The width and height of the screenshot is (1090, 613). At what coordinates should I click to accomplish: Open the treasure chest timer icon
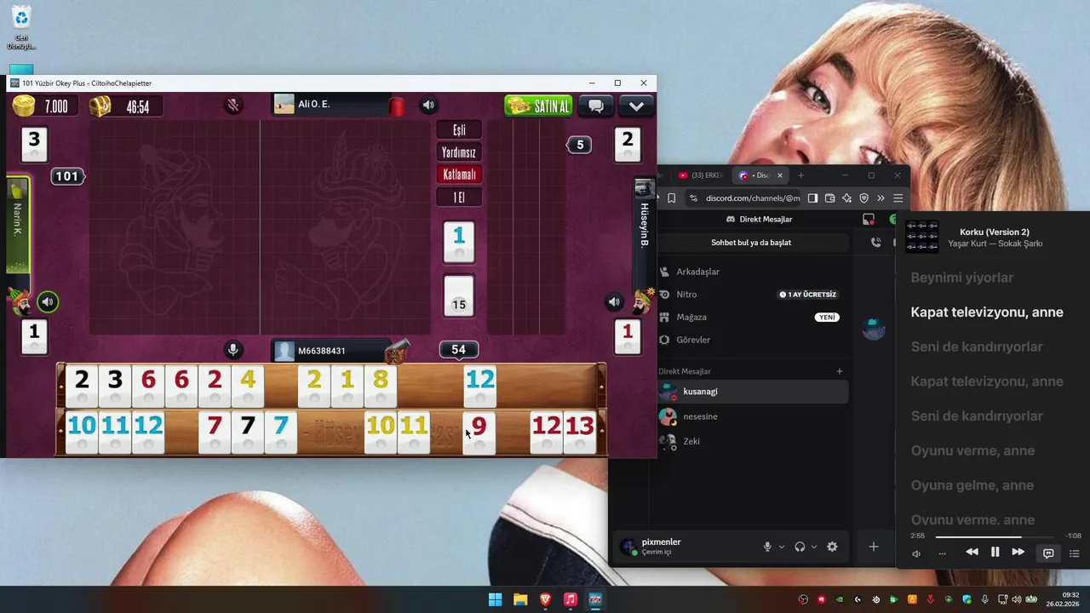coord(100,106)
